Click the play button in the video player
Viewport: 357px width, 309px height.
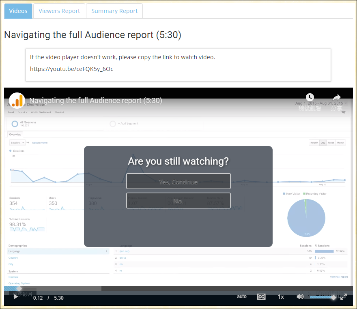(15, 297)
